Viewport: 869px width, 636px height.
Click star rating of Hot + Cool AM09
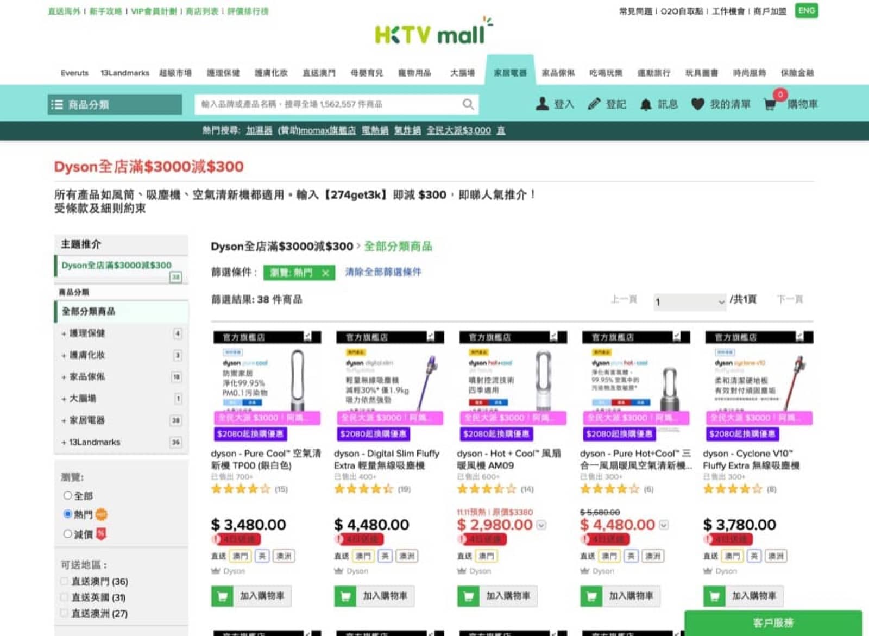tap(487, 489)
